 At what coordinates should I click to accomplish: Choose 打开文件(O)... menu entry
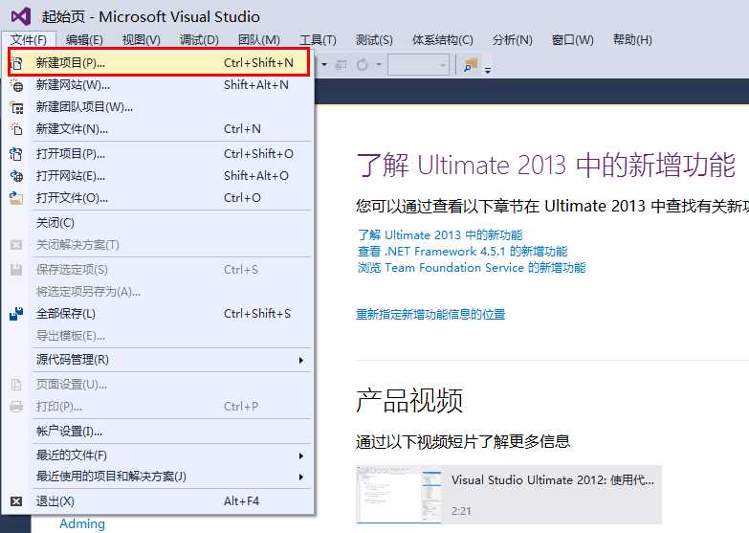(159, 198)
